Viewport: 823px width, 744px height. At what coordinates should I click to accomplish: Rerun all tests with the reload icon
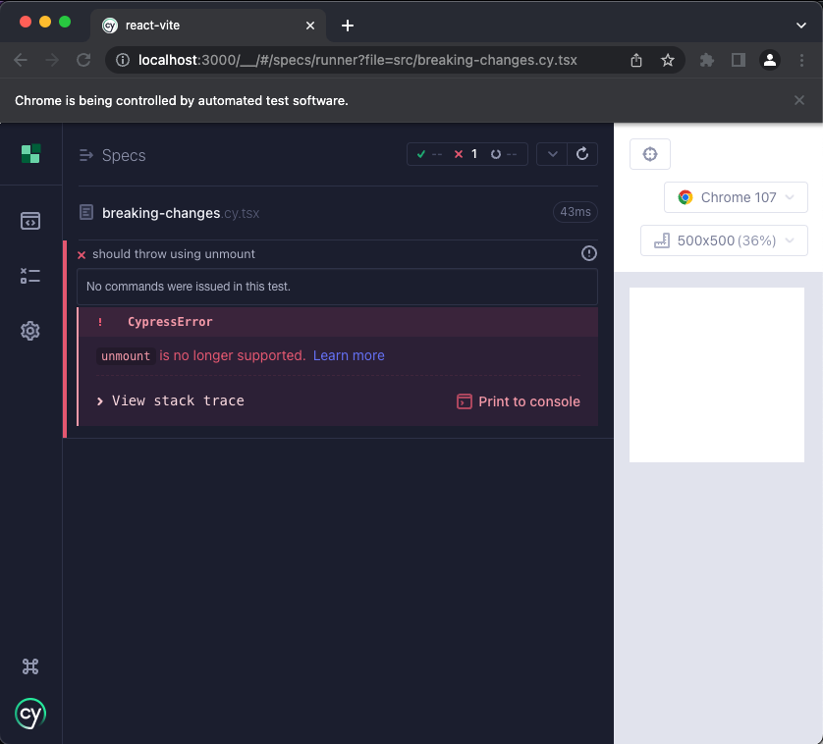click(582, 154)
